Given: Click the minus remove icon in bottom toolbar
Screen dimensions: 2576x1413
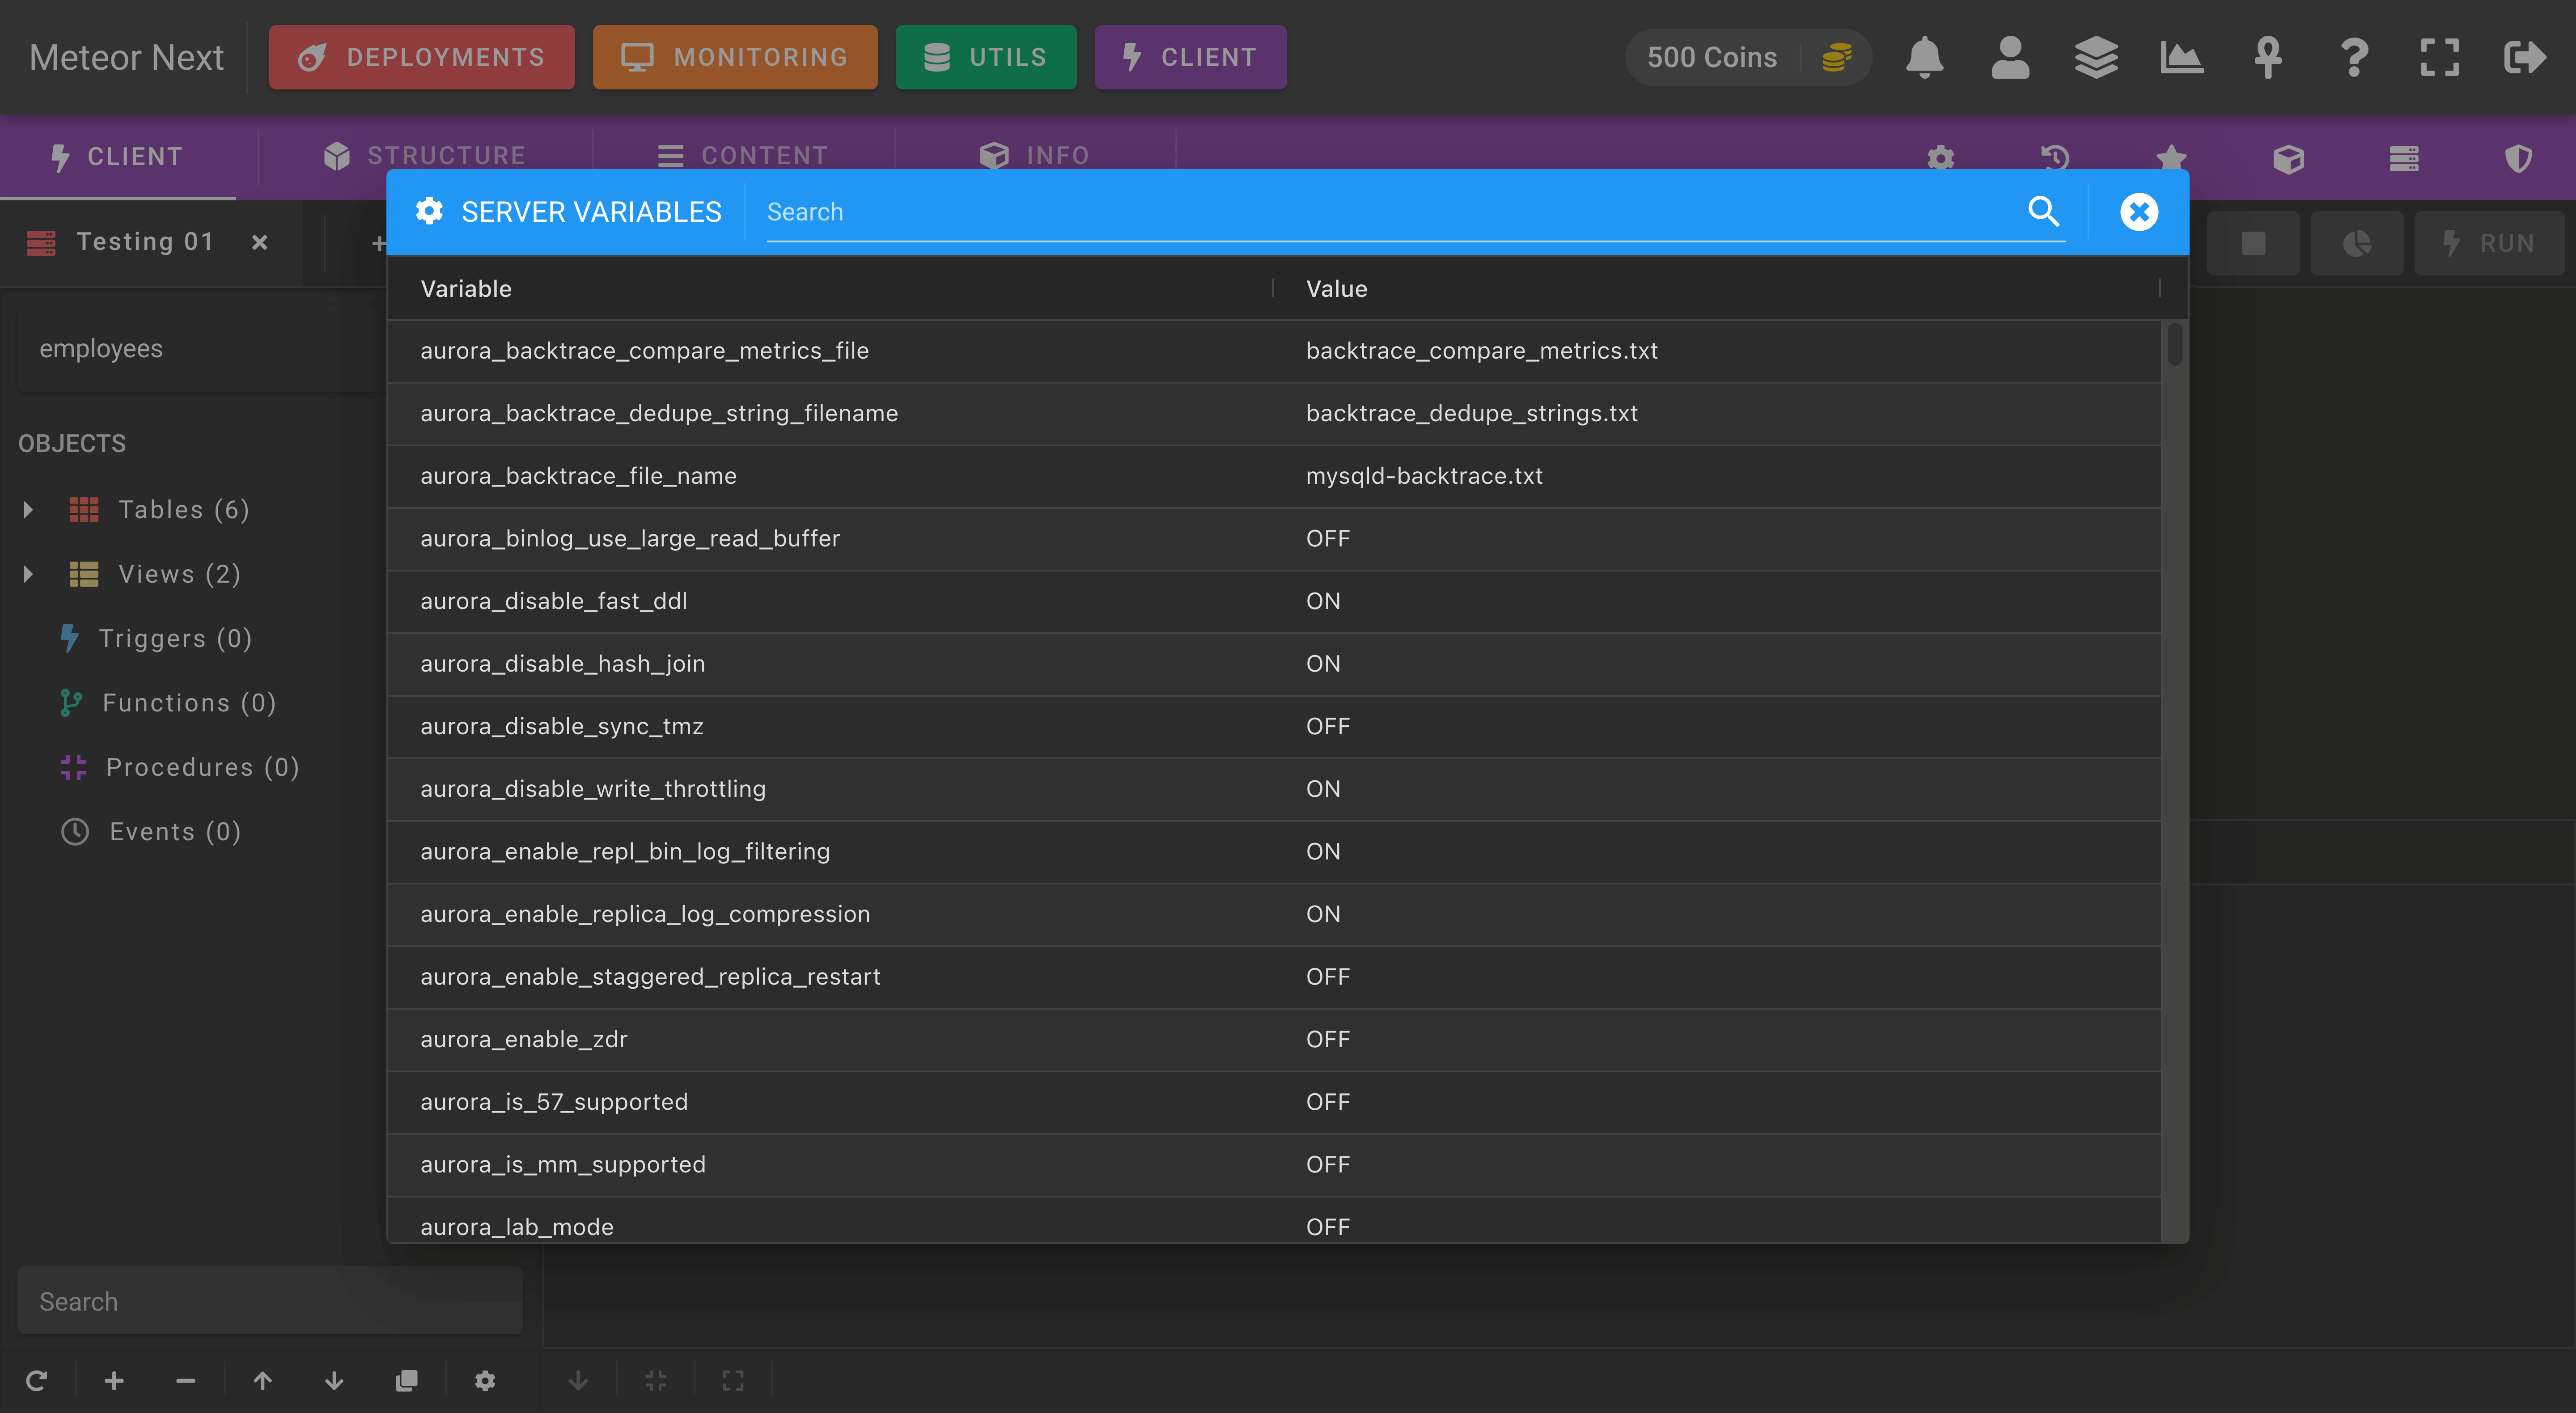Looking at the screenshot, I should click(x=185, y=1380).
